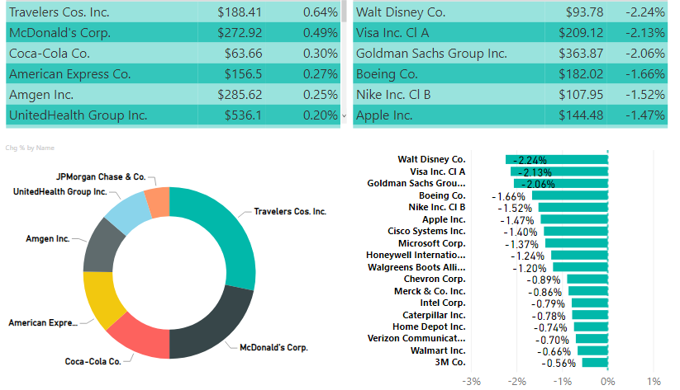
Task: Select the light blue UnitedHealth donut slice
Action: coord(128,211)
